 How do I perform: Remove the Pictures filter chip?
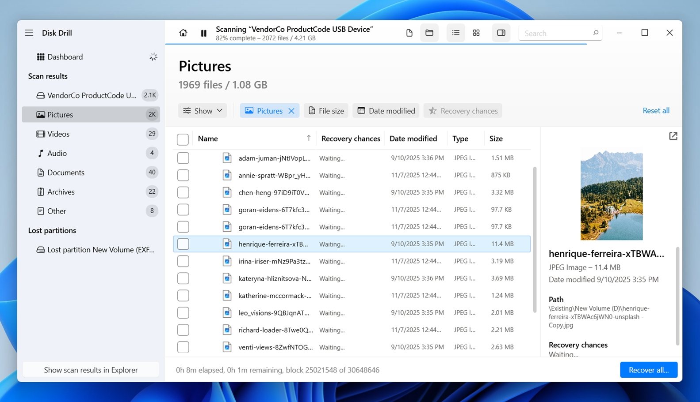tap(291, 111)
